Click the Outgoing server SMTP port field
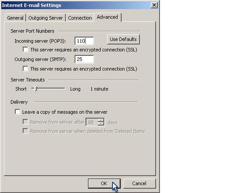Viewport: 251px width, 193px height. [x=84, y=59]
